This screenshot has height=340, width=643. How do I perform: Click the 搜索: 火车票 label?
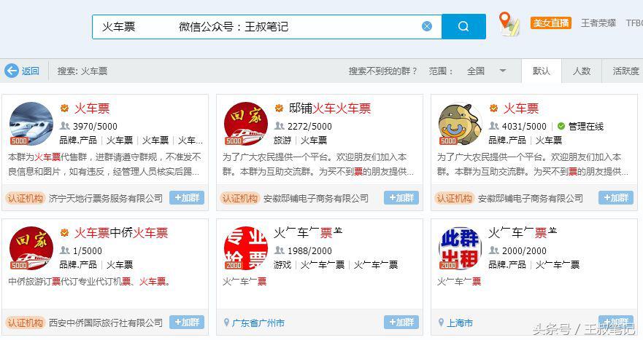pyautogui.click(x=82, y=71)
